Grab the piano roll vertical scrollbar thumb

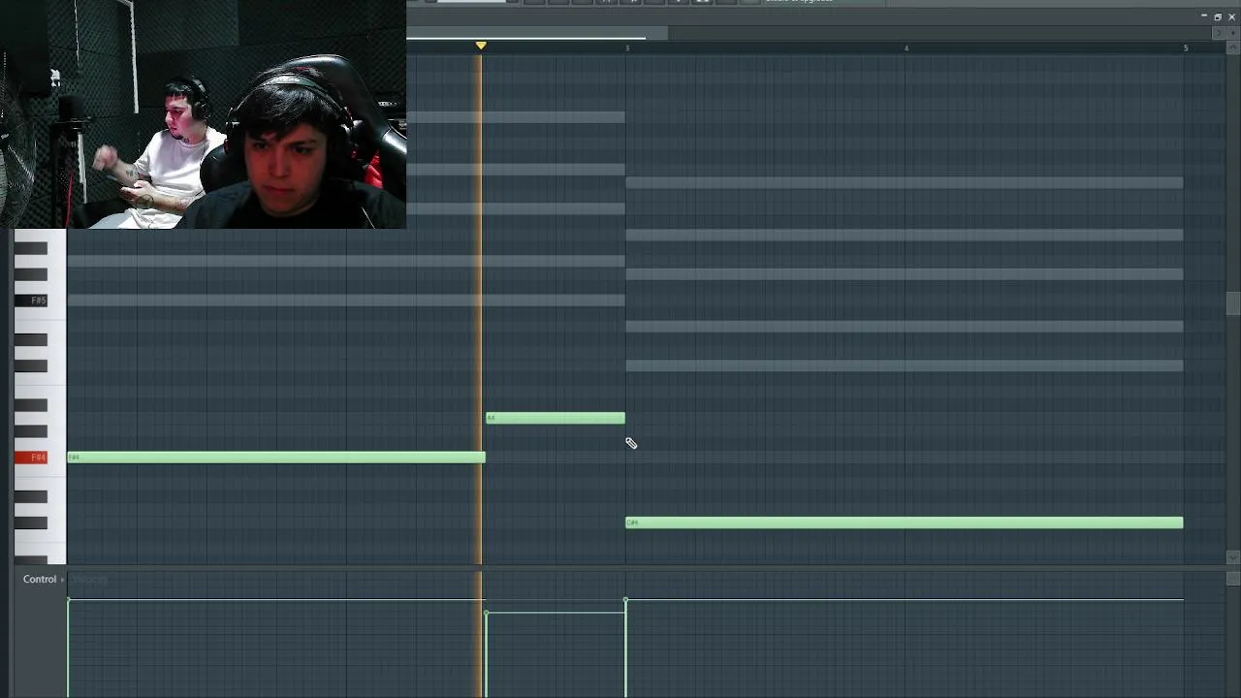click(x=1232, y=303)
